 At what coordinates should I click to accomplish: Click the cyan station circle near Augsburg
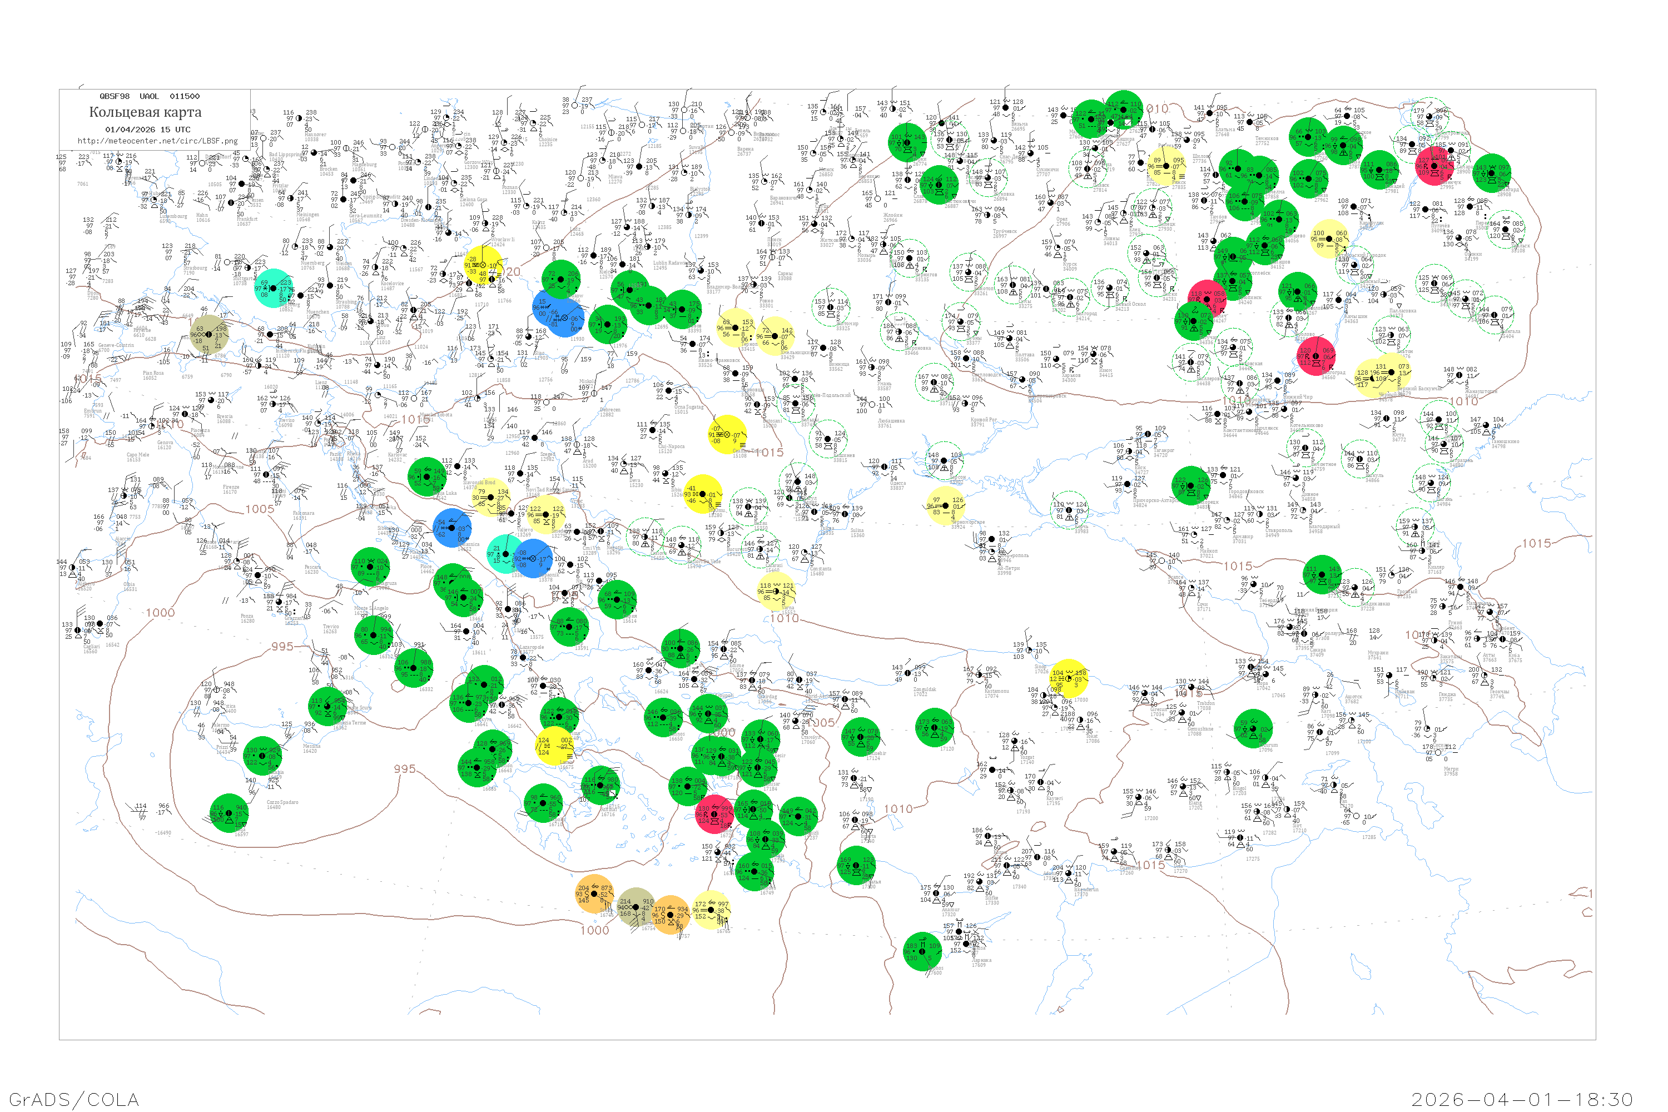(273, 289)
